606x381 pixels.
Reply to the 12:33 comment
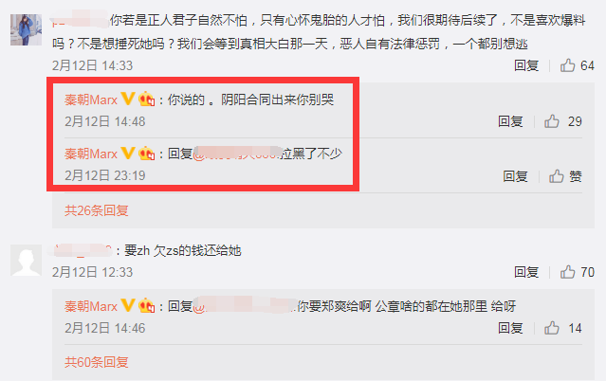coord(526,272)
